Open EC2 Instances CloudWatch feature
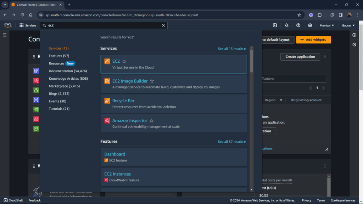 click(117, 174)
